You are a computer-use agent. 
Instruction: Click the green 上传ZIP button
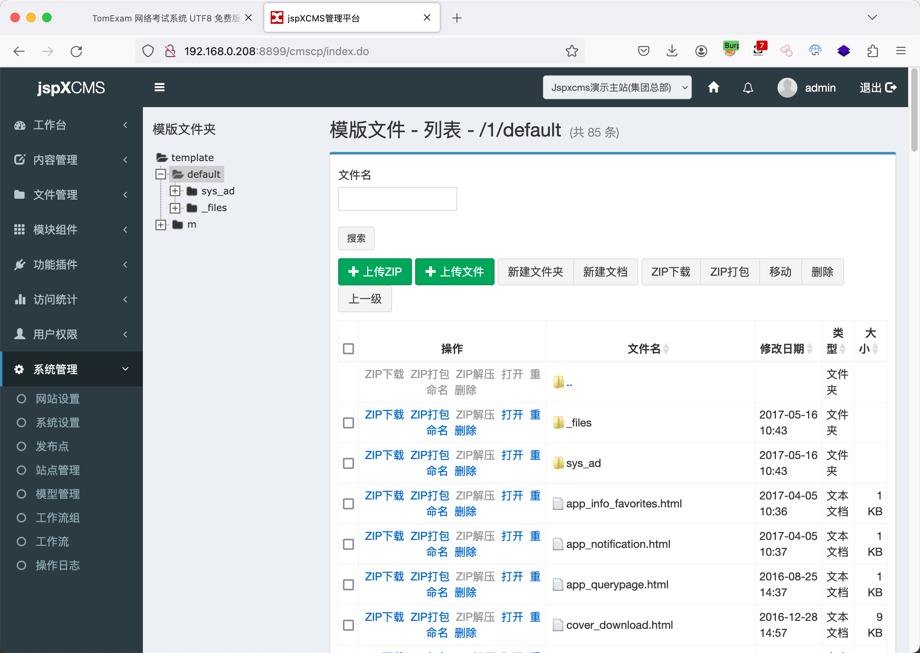pos(375,271)
